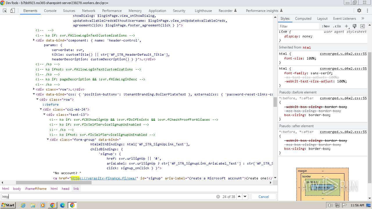Collapse the div class="text-13" node
Viewport: 372px width, 209px height.
coord(44,114)
